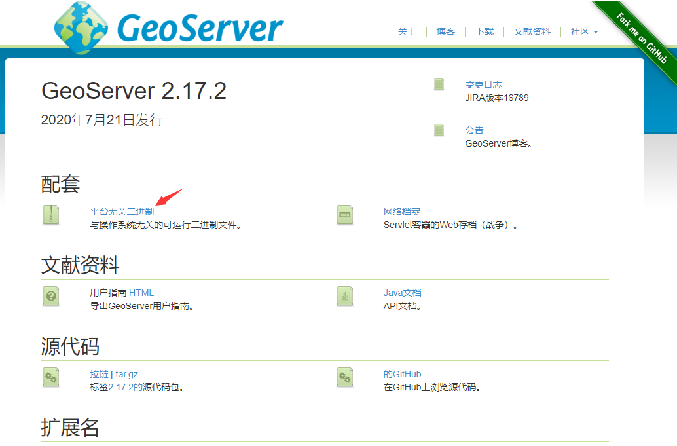Open the 文献资料 navigation item

pyautogui.click(x=532, y=31)
